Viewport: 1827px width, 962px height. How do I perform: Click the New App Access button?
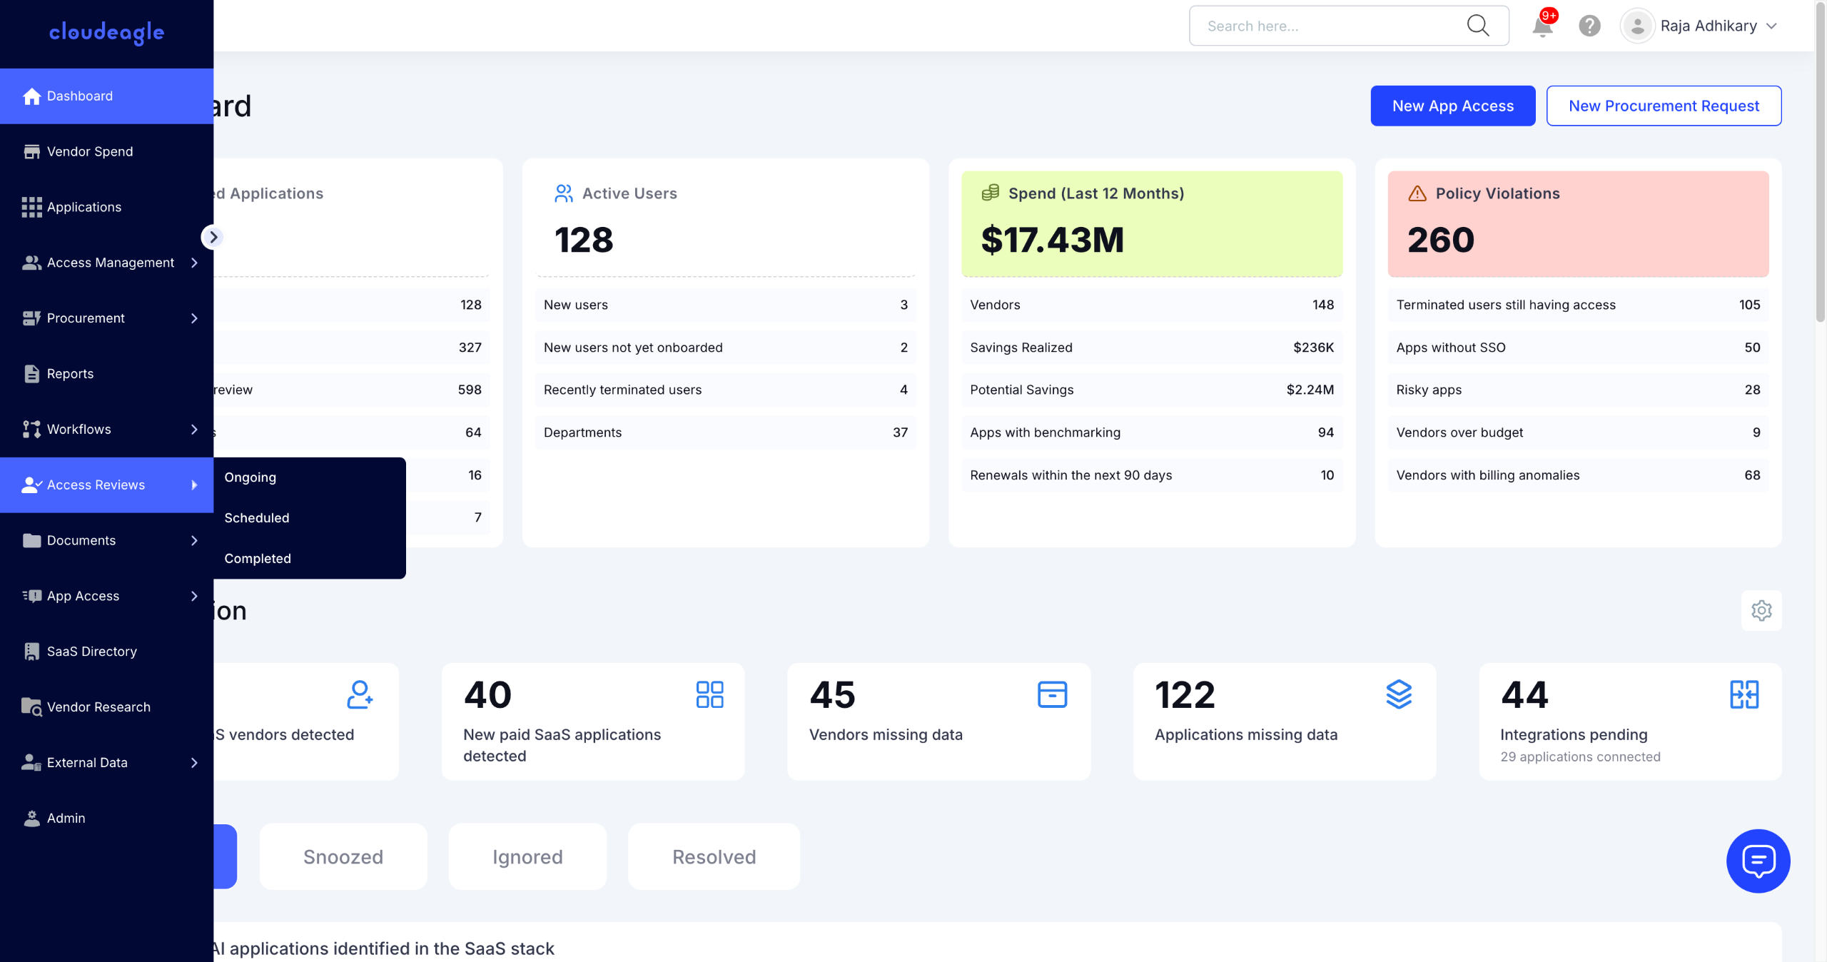tap(1452, 106)
